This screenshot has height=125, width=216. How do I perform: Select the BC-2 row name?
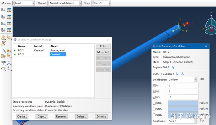coord(21,54)
